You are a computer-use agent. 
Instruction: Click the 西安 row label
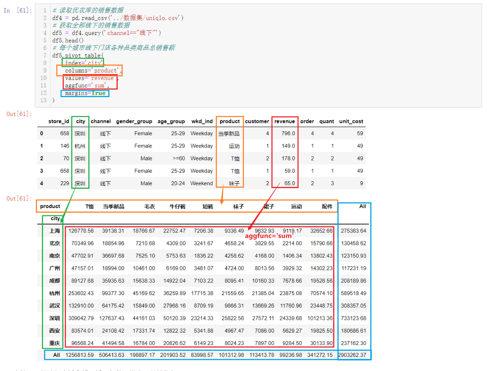point(55,330)
